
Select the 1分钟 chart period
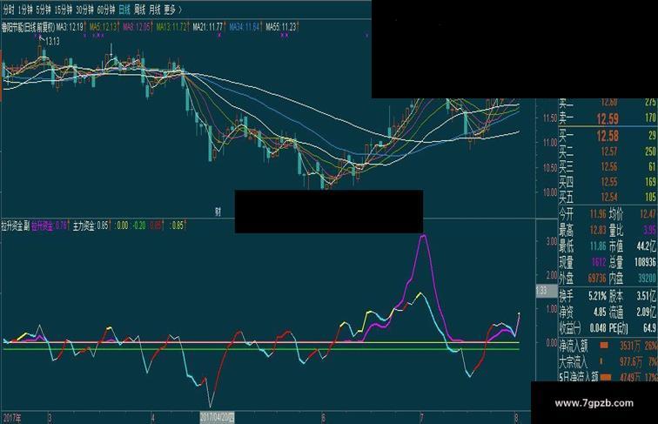(x=25, y=10)
